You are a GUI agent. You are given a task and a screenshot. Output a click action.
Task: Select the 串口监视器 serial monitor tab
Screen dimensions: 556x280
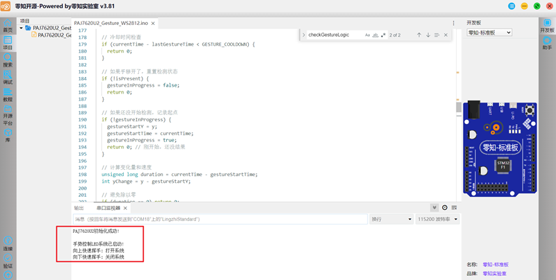(x=108, y=208)
